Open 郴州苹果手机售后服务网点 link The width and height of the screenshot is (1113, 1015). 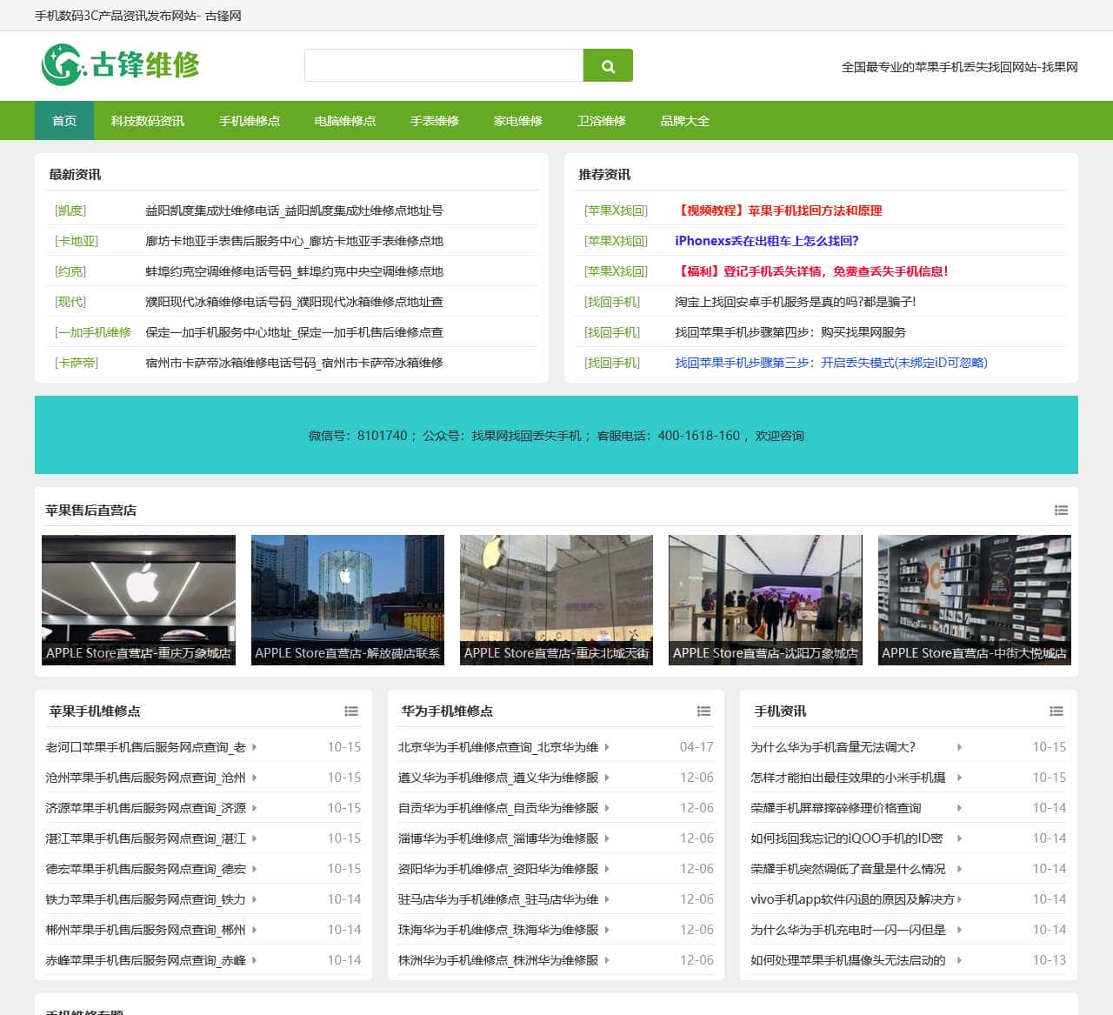145,930
